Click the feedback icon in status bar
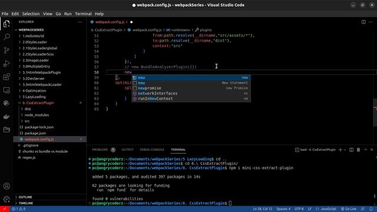 pos(363,209)
